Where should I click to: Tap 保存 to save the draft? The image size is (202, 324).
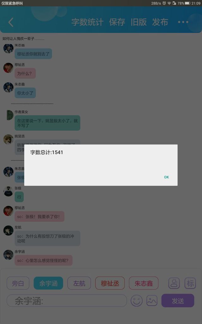tap(117, 22)
